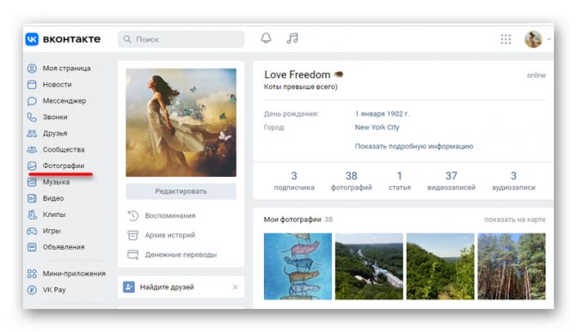Click the Мессенджер sidebar icon
Viewport: 577px width, 332px height.
32,100
